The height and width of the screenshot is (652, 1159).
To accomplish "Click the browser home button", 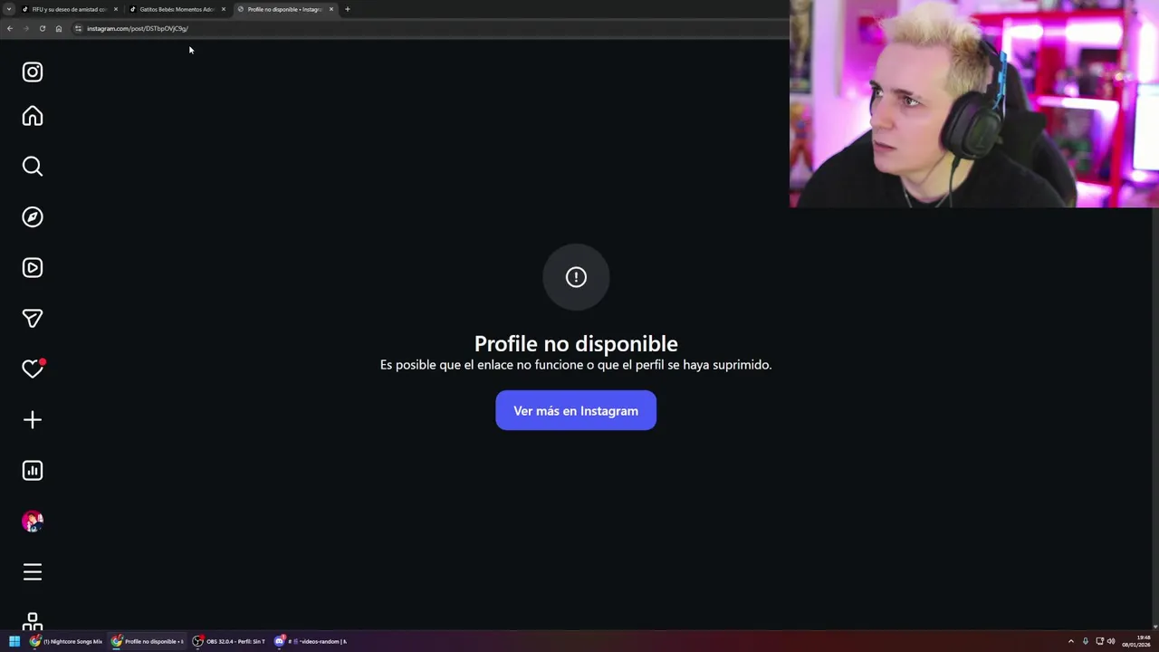I will pos(59,28).
